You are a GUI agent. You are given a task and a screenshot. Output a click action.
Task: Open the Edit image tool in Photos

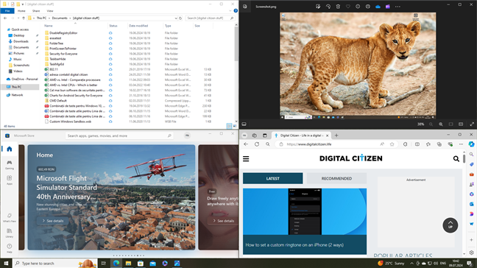coord(318,7)
